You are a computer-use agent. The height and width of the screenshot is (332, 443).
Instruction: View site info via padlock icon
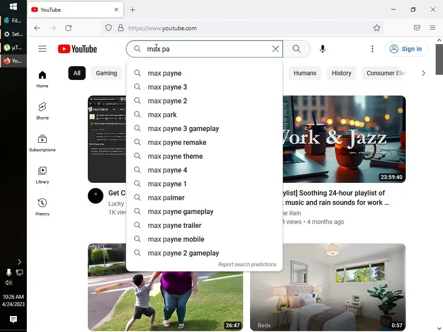[121, 28]
